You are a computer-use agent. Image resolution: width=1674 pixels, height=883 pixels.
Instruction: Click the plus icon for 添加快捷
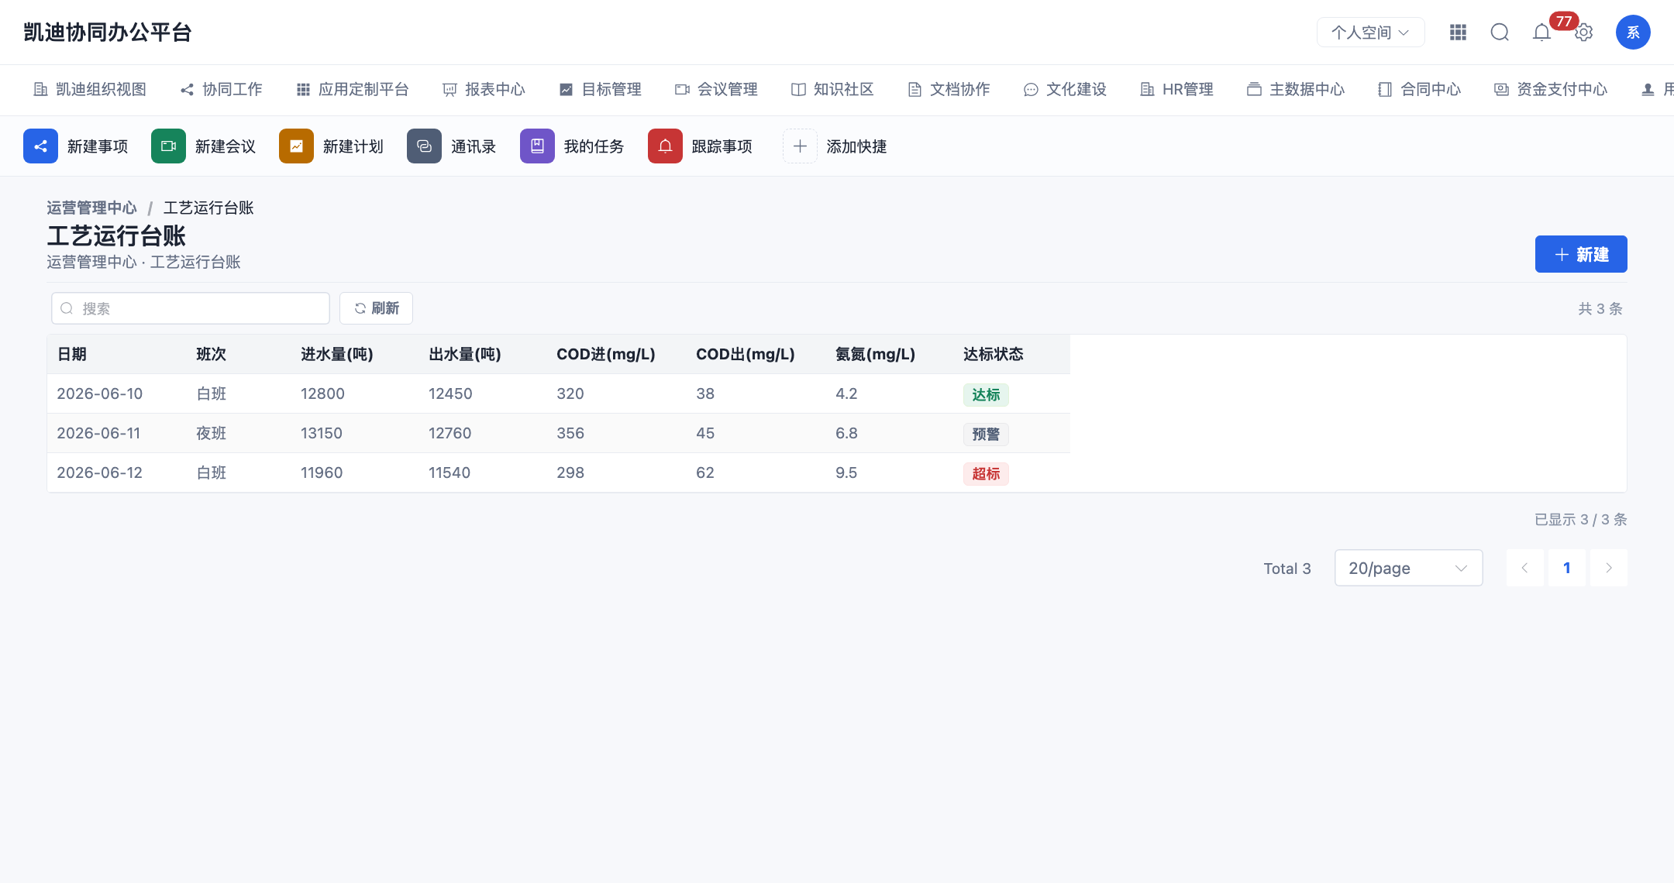point(800,146)
